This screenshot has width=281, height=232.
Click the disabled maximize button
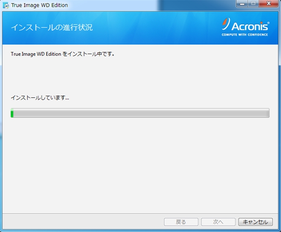[x=253, y=3]
